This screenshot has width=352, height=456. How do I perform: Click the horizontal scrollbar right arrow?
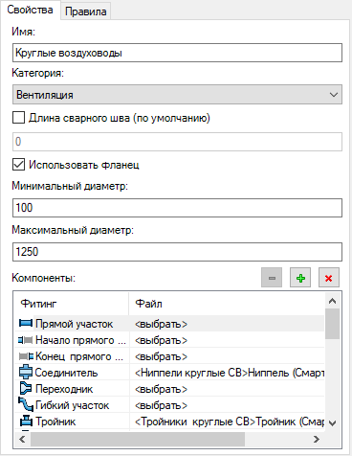(317, 440)
